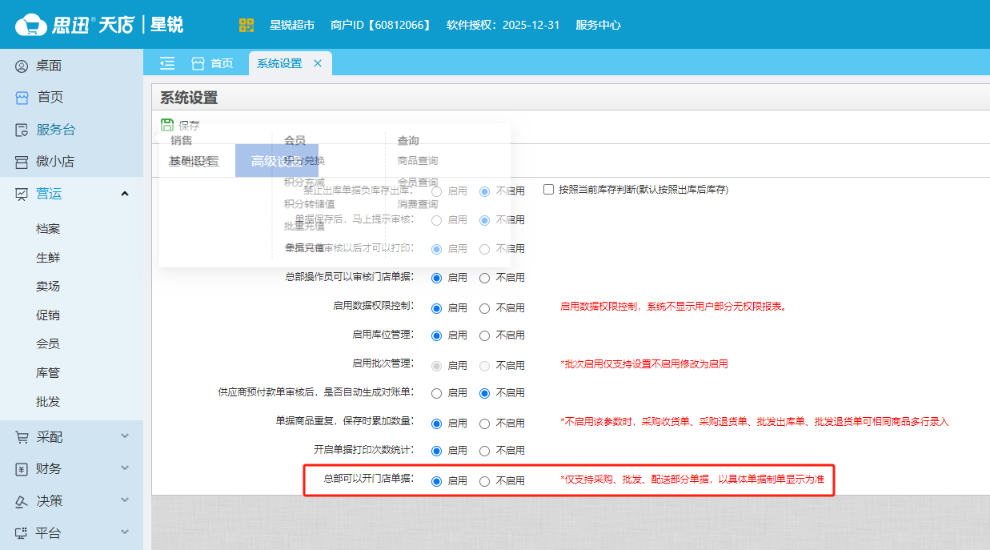
Task: Click 积分转储值 in the flyout menu
Action: (310, 204)
